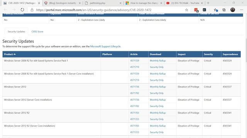This screenshot has width=247, height=138.
Task: Open article 4571719 for Server 2008 R2 SP1
Action: coord(135,67)
